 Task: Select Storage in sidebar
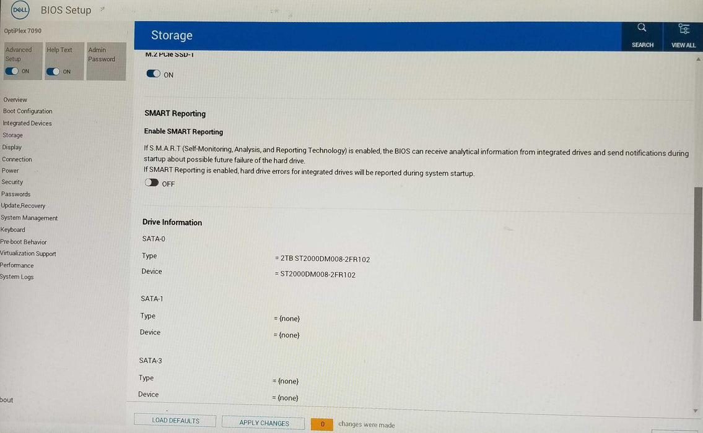12,135
